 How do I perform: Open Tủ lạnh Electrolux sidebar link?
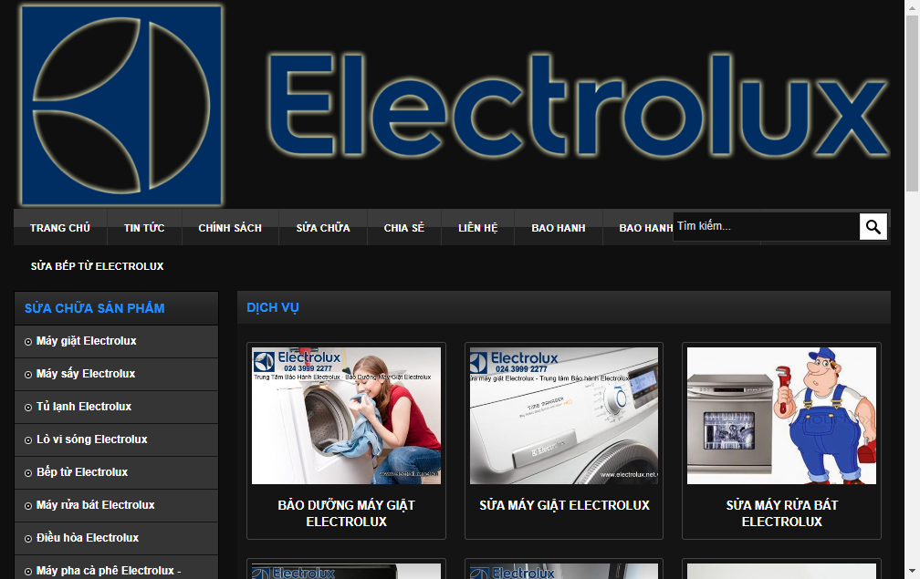tap(84, 407)
